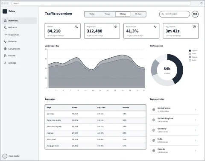
Task: Toggle the Direct legend swatch
Action: 190,54
